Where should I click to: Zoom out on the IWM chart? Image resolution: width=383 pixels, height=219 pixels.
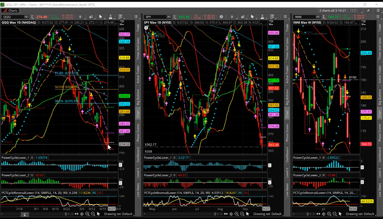pos(335,214)
